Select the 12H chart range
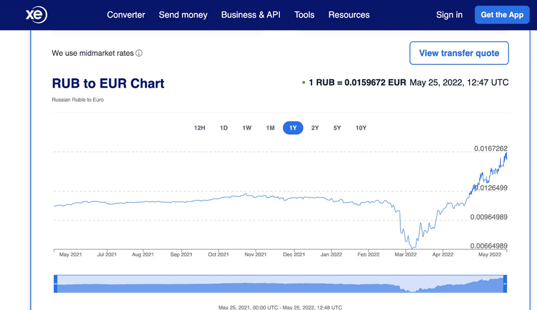Screen dimensions: 537x310 click(x=199, y=128)
